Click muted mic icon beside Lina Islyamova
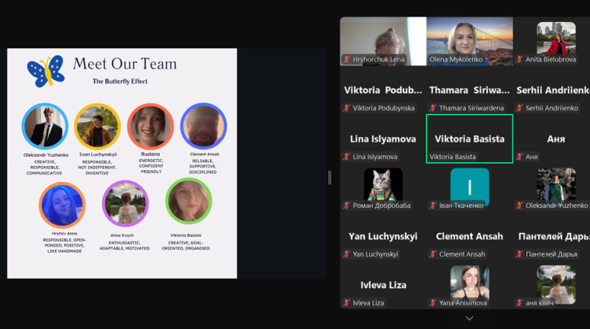 347,157
